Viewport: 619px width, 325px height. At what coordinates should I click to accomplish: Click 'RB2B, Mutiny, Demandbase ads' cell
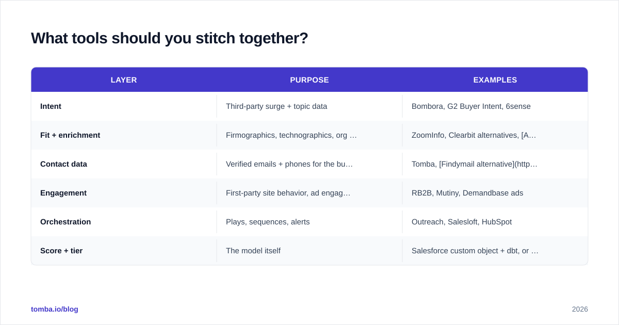pos(467,193)
